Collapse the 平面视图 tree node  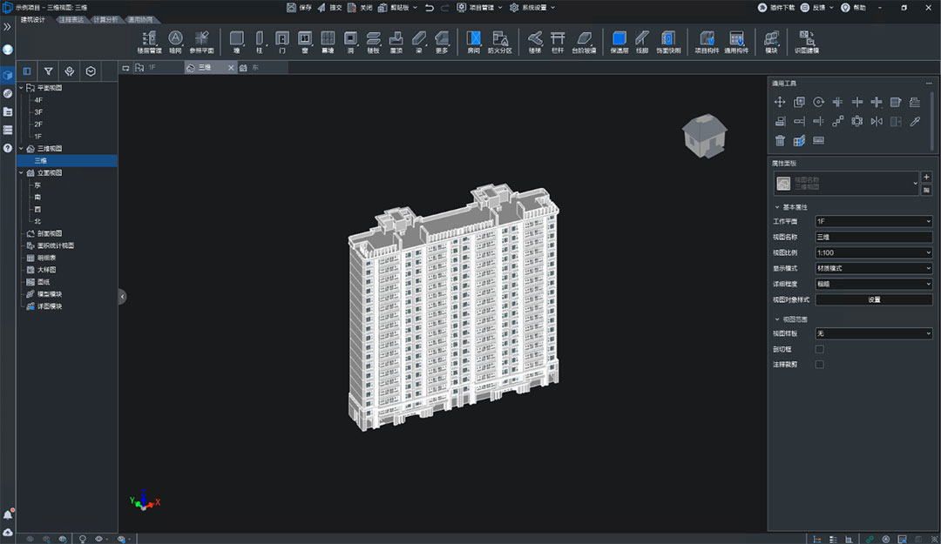(x=21, y=88)
